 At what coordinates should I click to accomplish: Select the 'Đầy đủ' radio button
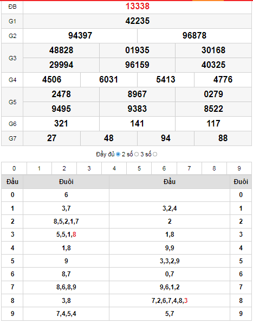tap(118, 154)
